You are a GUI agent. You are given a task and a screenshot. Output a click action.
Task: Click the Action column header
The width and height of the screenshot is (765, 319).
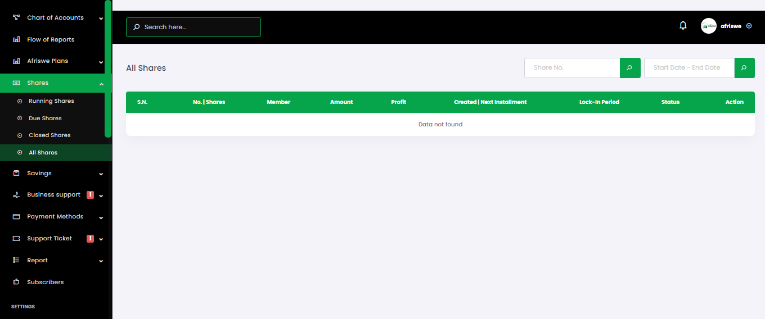click(x=735, y=102)
